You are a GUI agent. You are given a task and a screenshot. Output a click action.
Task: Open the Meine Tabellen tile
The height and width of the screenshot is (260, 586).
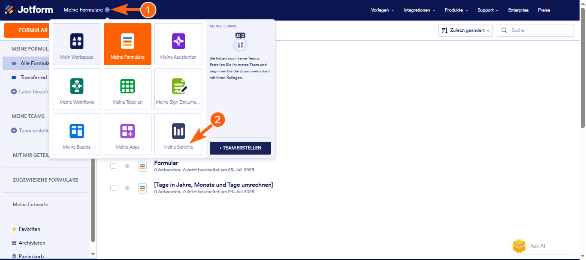tap(127, 89)
